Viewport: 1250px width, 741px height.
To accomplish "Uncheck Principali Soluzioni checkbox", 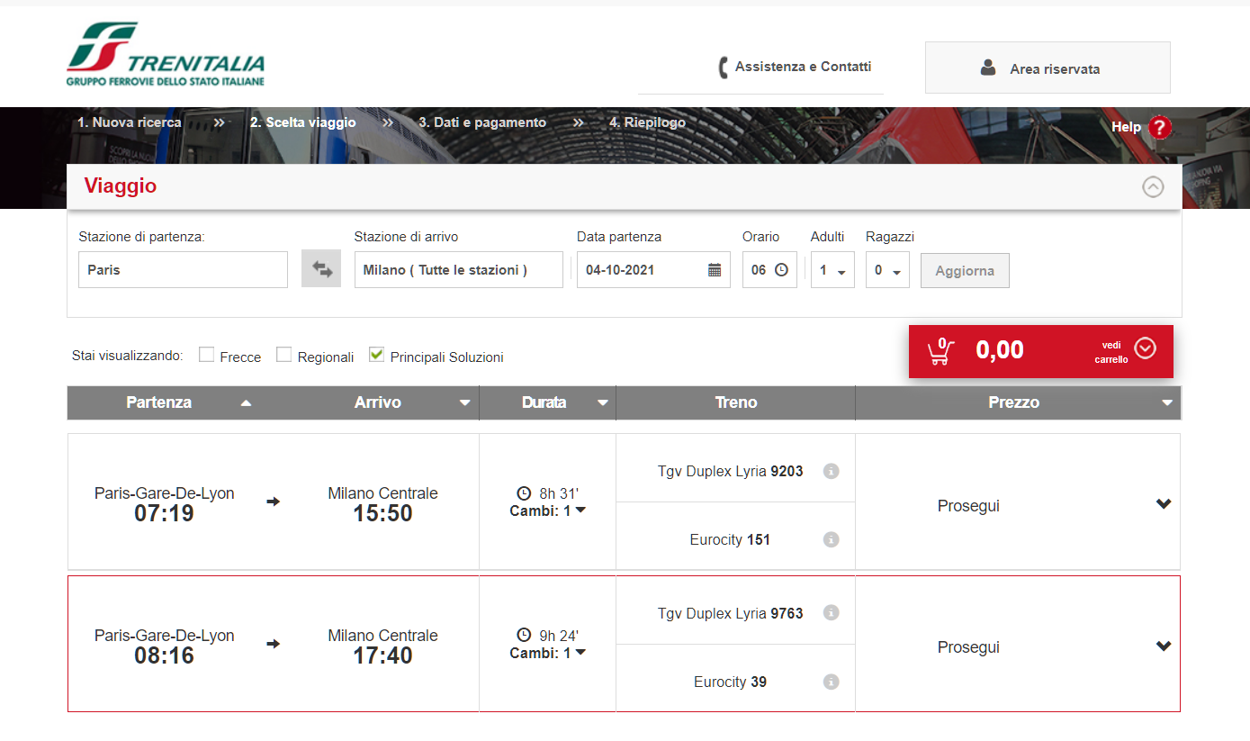I will 376,355.
